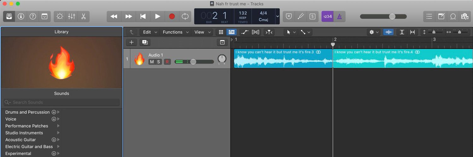Toggle the Solo button in control bar
The image size is (473, 157).
tap(312, 16)
